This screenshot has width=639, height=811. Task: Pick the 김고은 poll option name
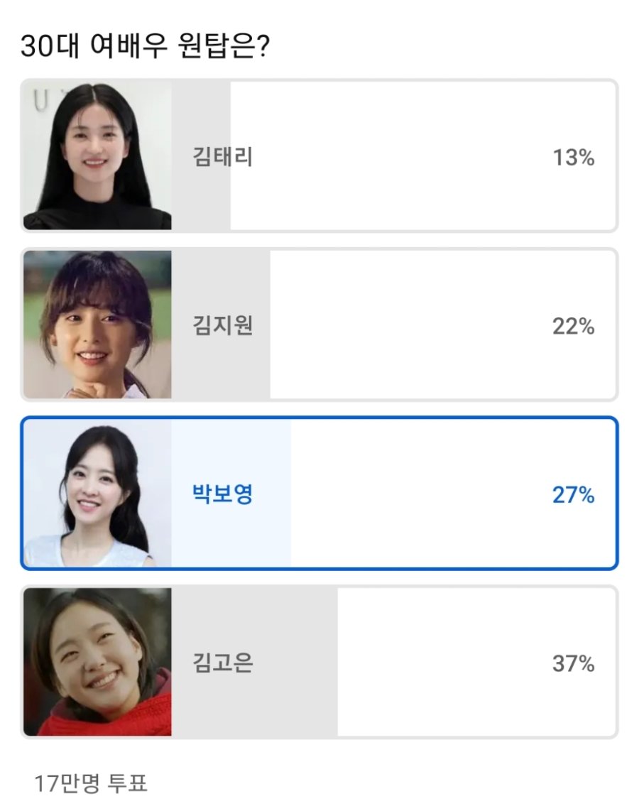click(222, 663)
